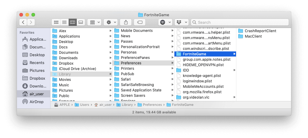
Task: Click APPLE in the path bar
Action: point(62,105)
